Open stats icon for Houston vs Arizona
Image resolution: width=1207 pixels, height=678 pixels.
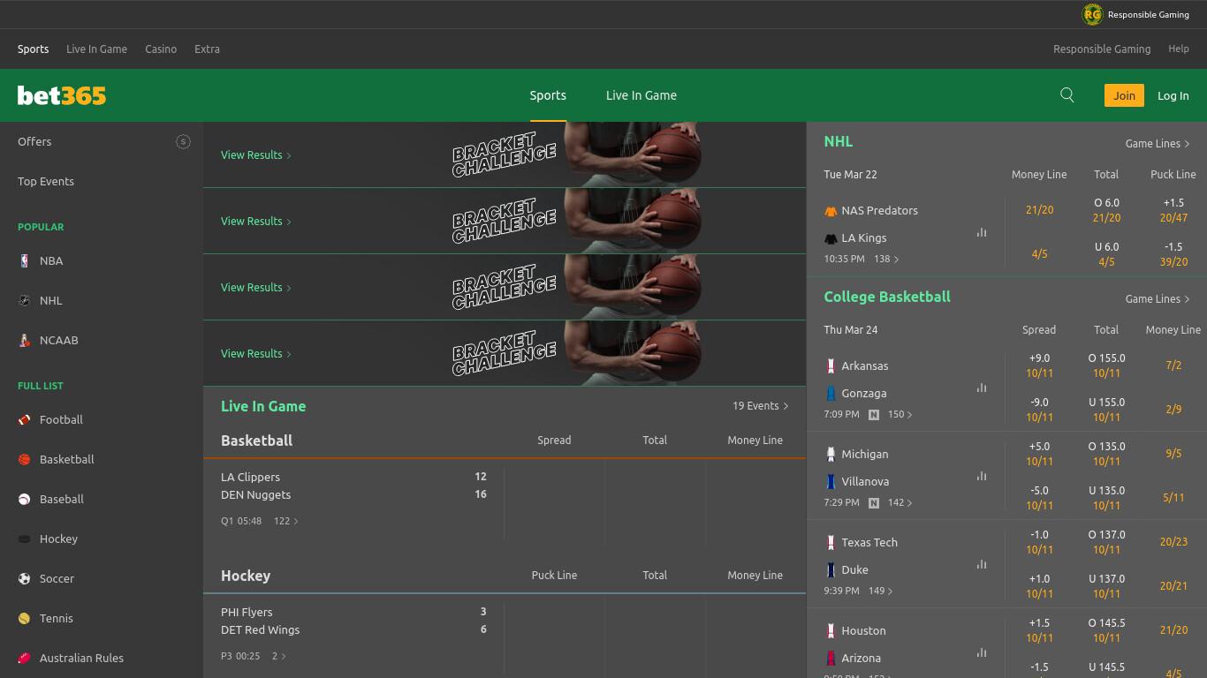click(x=982, y=653)
